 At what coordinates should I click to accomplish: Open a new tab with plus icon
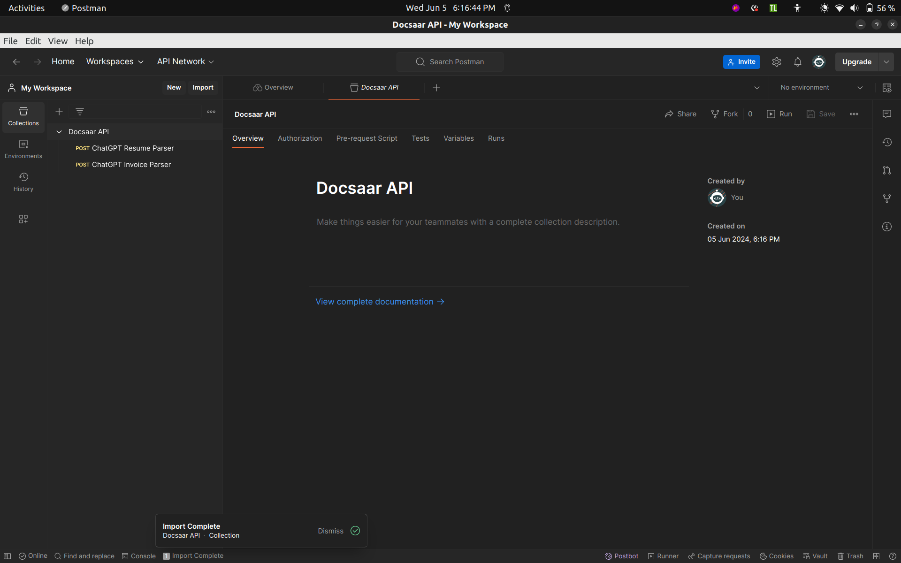pos(436,88)
